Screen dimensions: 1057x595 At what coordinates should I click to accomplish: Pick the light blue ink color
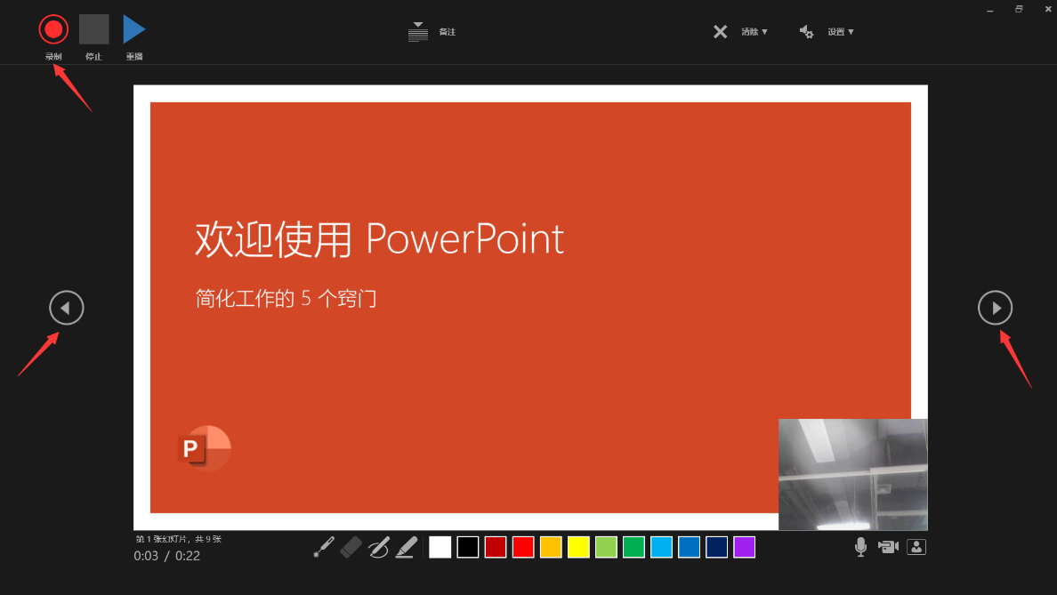click(661, 547)
